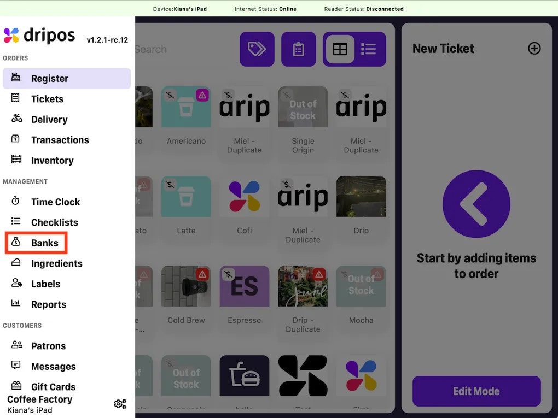Click the Coffee Factory location name
The height and width of the screenshot is (418, 558).
click(x=39, y=399)
